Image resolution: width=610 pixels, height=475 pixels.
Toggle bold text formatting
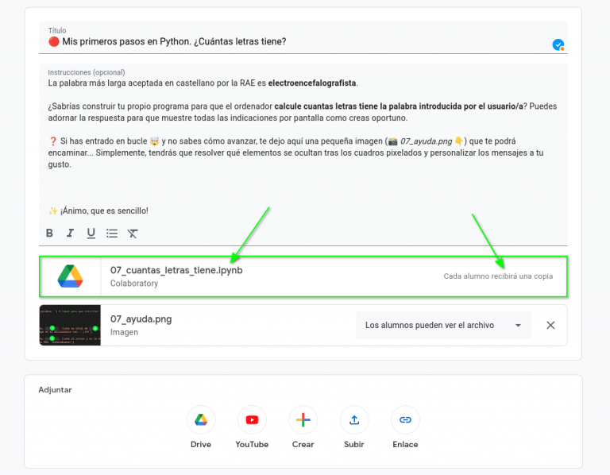click(x=49, y=233)
